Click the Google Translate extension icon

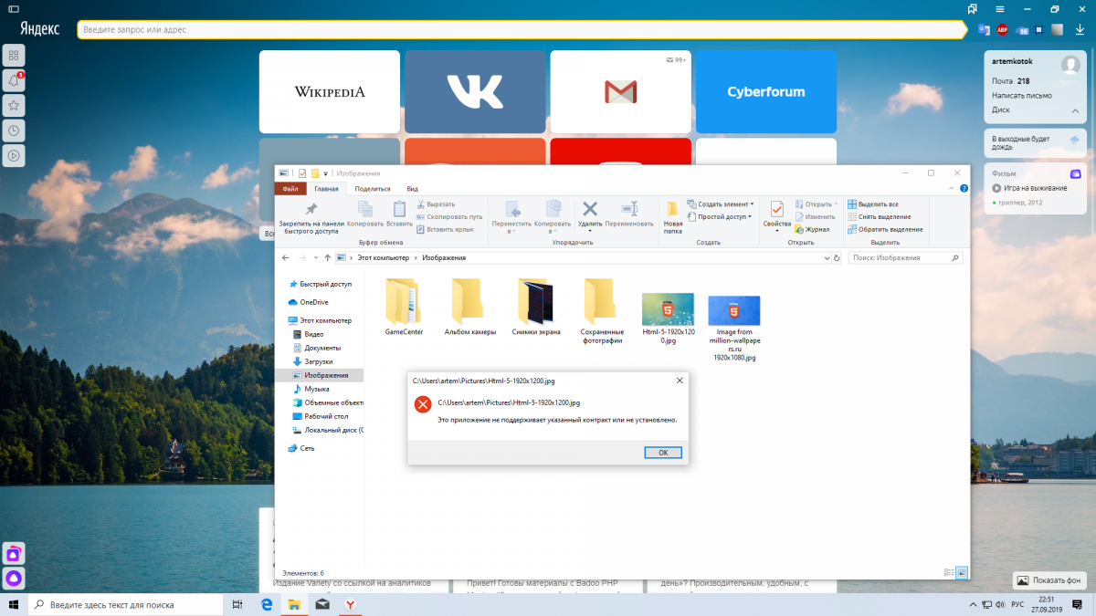983,30
